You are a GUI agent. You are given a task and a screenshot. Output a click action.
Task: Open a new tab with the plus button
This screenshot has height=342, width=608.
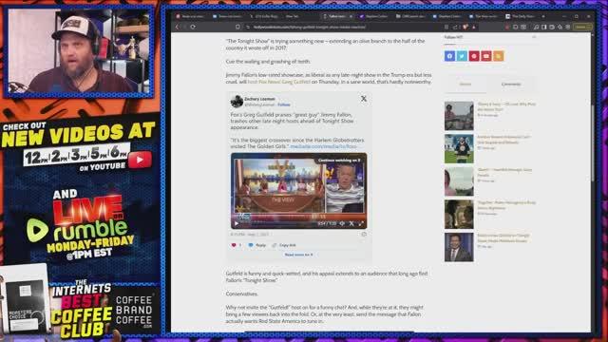click(x=543, y=16)
